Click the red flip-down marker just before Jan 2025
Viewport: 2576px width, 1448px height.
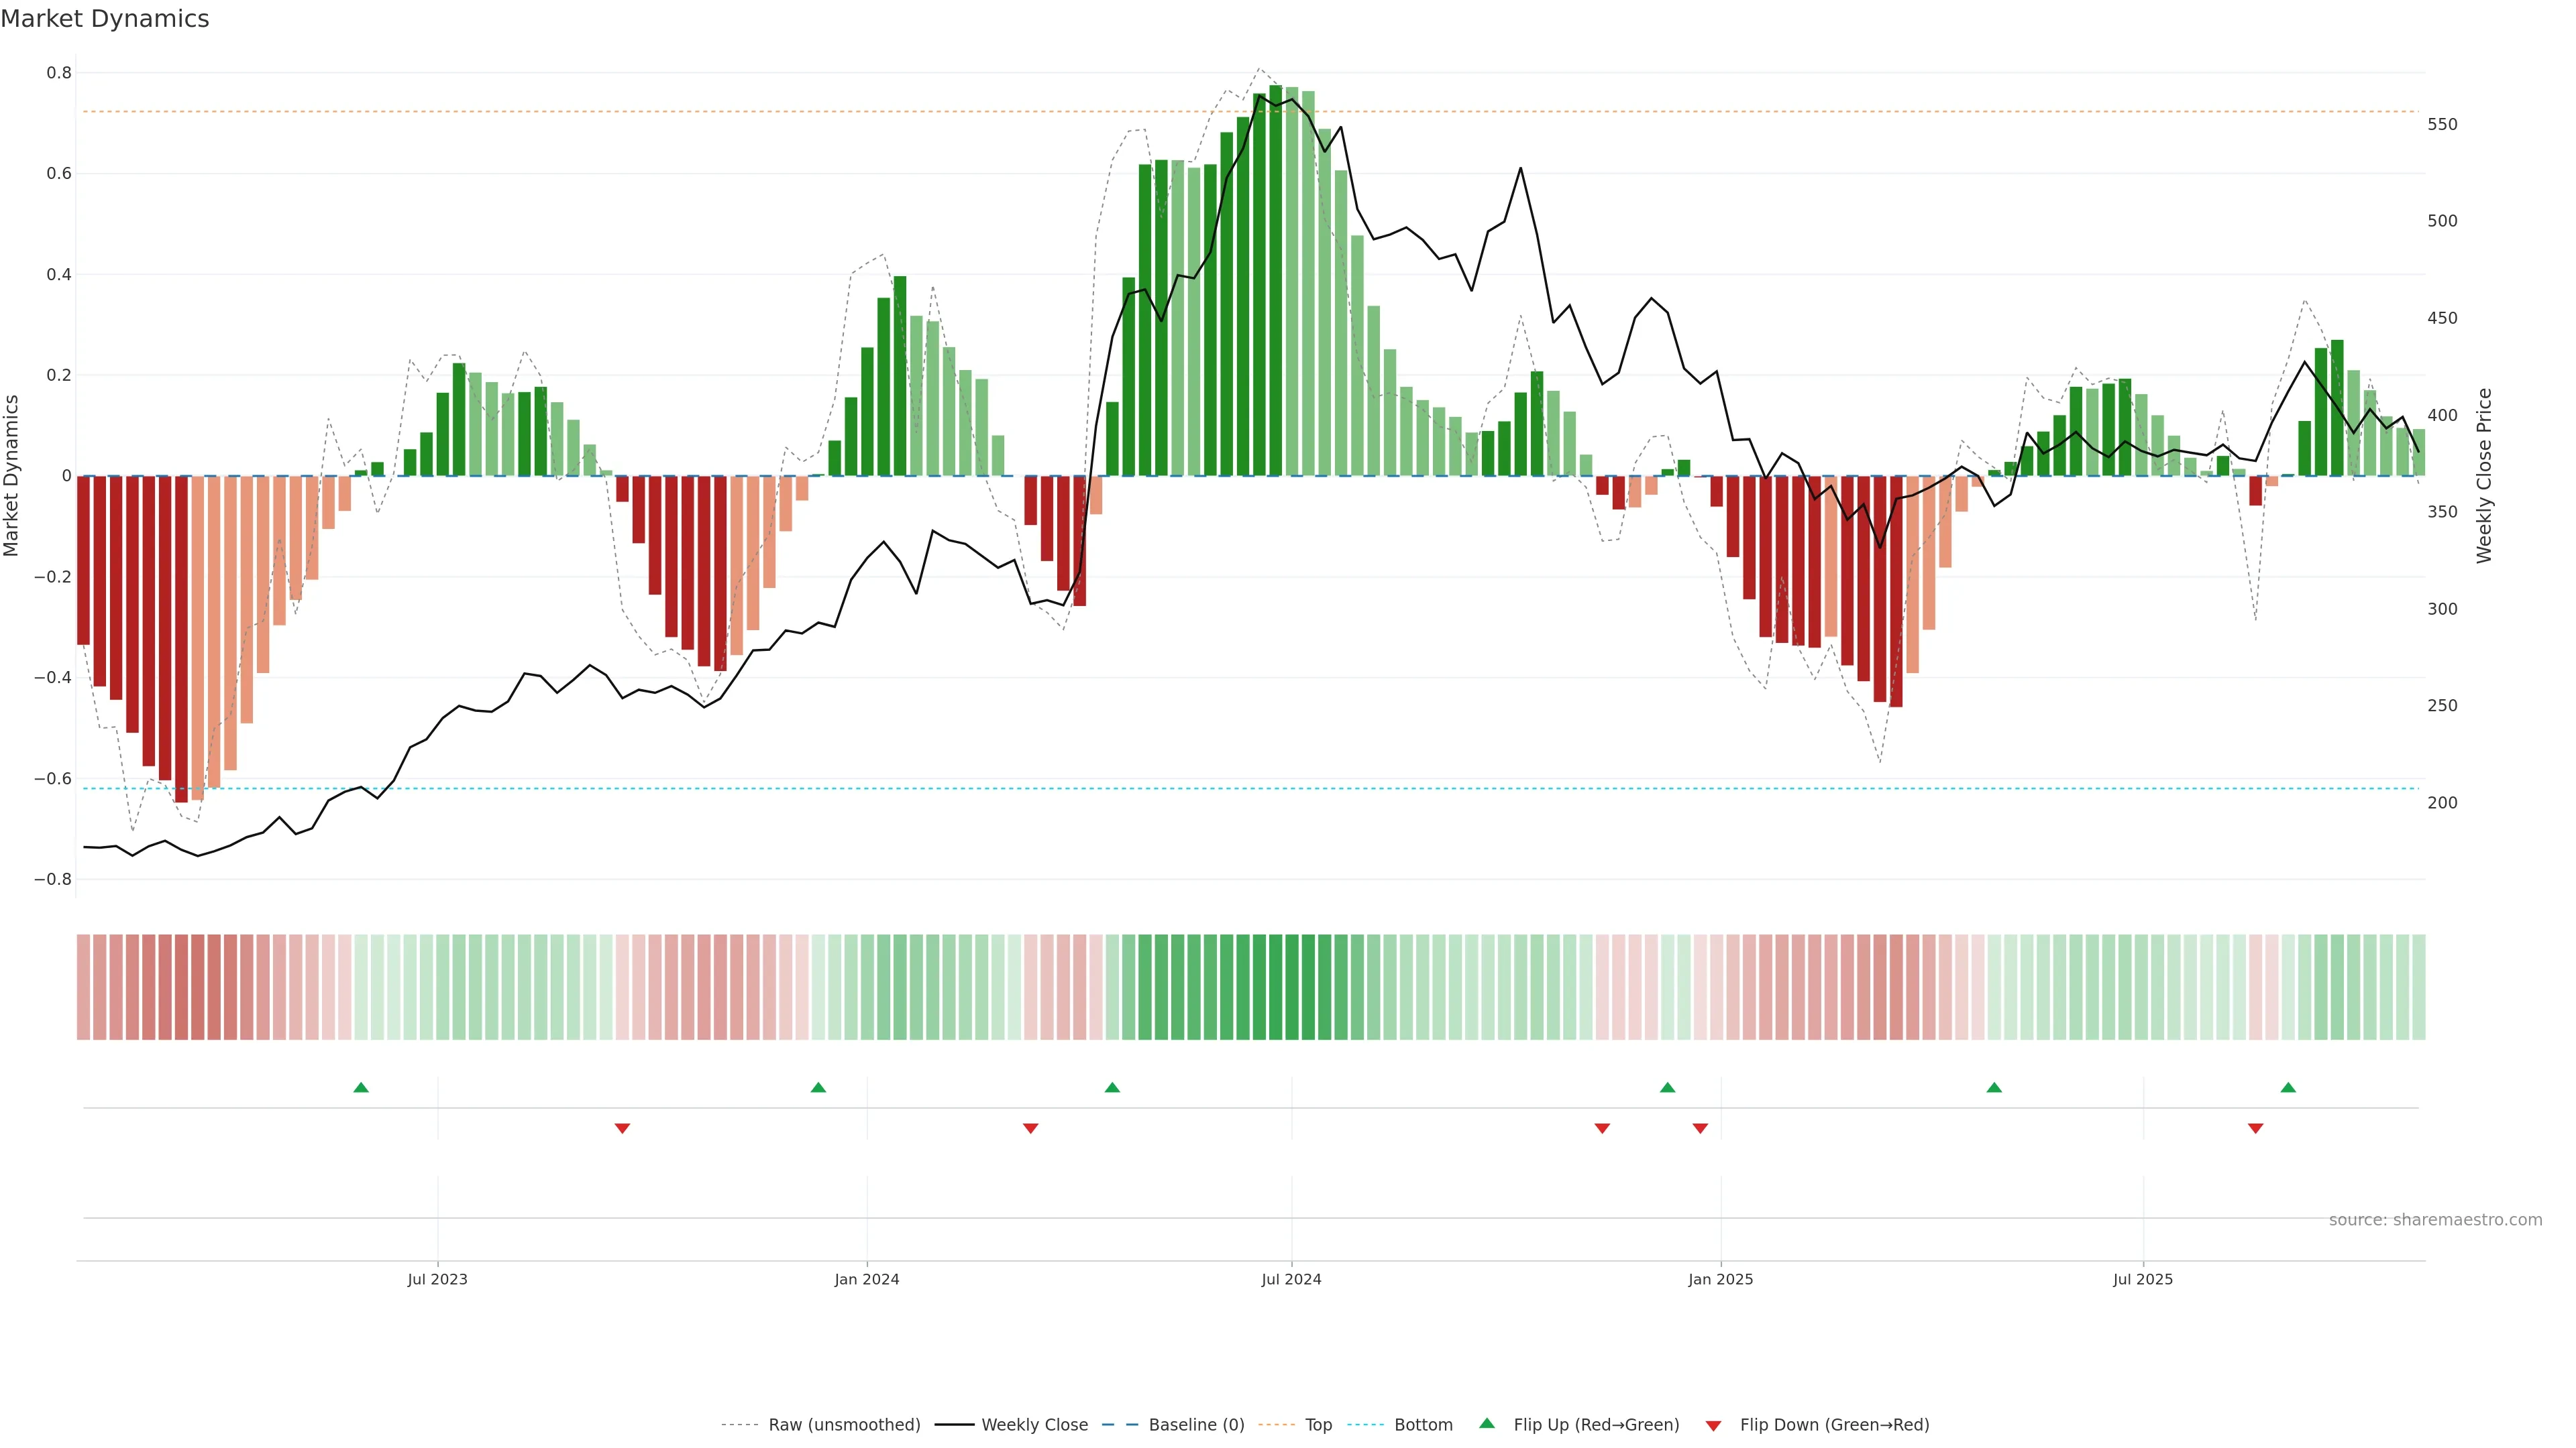pos(1700,1128)
